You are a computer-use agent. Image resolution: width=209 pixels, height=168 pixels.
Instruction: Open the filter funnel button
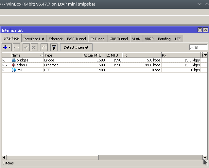tap(54, 47)
